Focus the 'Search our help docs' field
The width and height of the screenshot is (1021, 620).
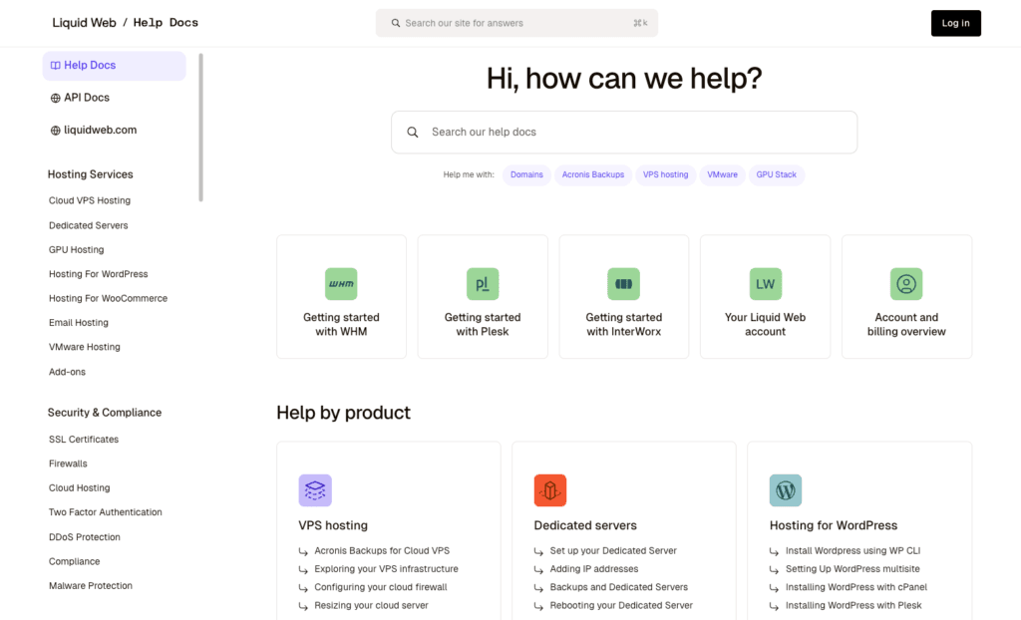[x=624, y=133]
